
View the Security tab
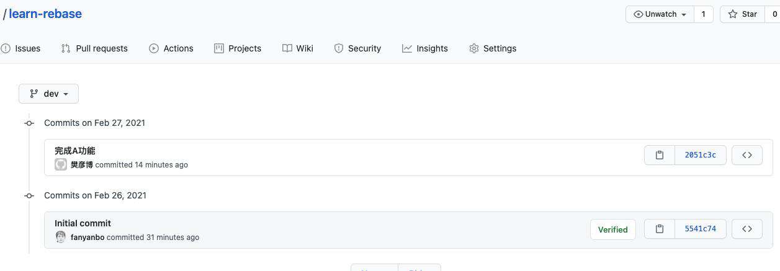(357, 48)
